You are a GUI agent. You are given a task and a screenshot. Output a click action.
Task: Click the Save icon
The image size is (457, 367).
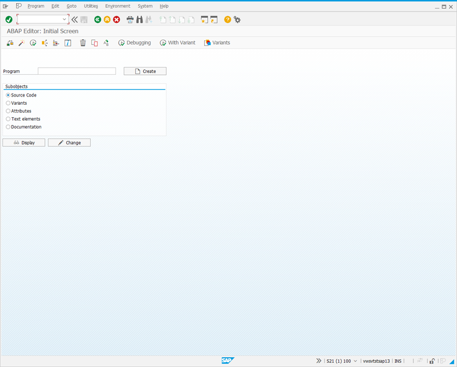click(x=84, y=19)
